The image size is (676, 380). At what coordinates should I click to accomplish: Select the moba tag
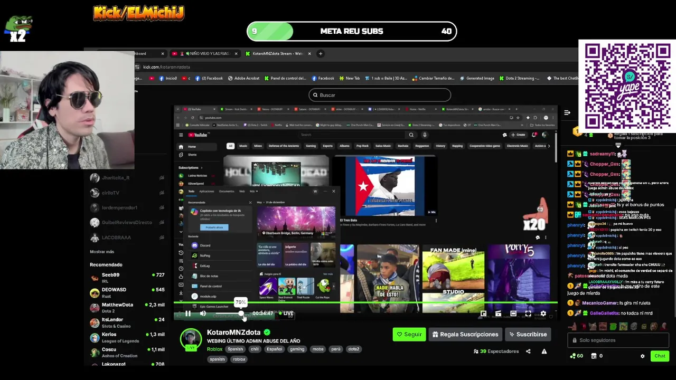318,349
